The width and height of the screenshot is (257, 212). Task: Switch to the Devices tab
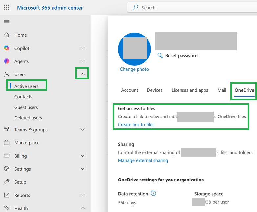point(154,90)
